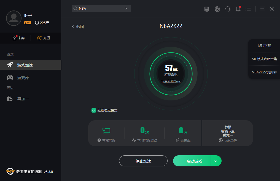Click the user avatar picture
The image size is (280, 181).
[x=14, y=18]
